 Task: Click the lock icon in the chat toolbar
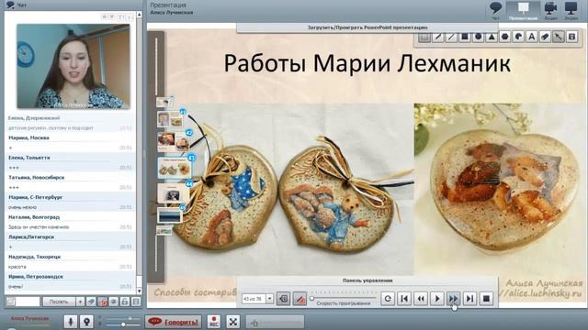(x=125, y=302)
